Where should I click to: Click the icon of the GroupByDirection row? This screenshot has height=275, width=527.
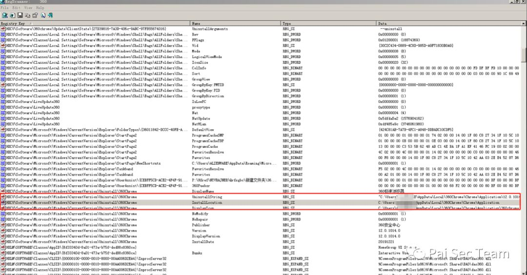point(3,96)
